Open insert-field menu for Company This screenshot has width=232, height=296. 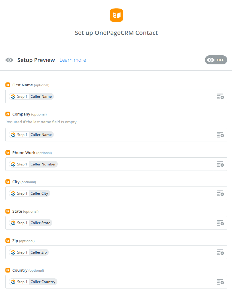pyautogui.click(x=220, y=134)
